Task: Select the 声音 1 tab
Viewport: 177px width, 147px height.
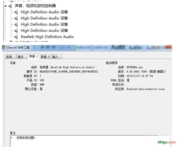Action: [33, 56]
